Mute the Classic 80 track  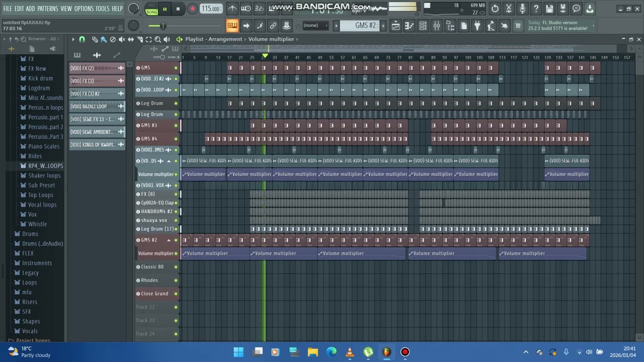(x=176, y=267)
